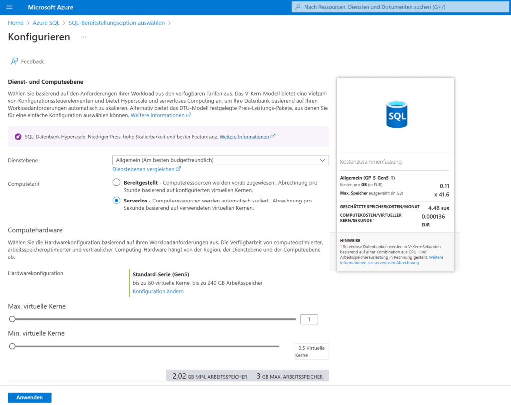Open Weitere Informationen link in Hyperscale banner

click(244, 137)
